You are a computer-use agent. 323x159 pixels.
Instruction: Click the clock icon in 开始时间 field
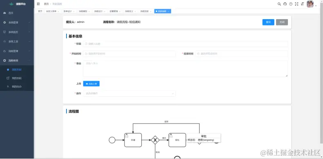click(86, 54)
